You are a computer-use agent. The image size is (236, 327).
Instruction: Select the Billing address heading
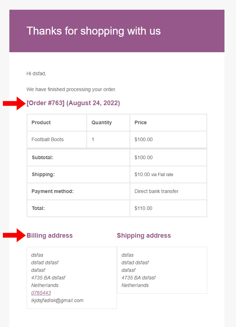coord(50,236)
